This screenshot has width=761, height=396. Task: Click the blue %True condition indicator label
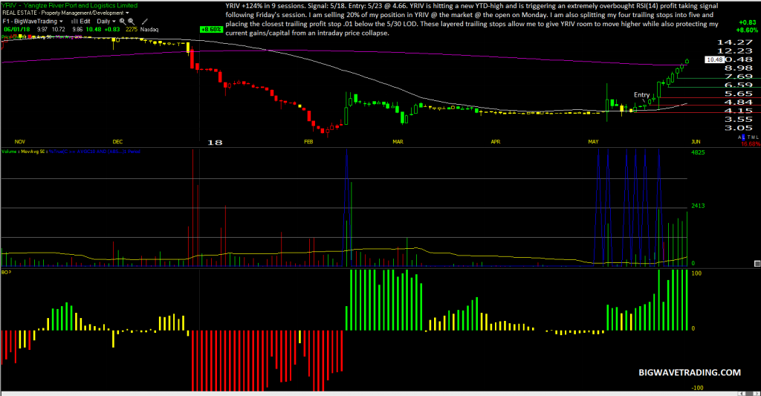[94, 152]
